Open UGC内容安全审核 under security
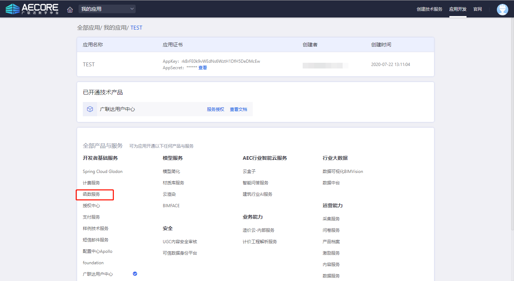 [180, 242]
